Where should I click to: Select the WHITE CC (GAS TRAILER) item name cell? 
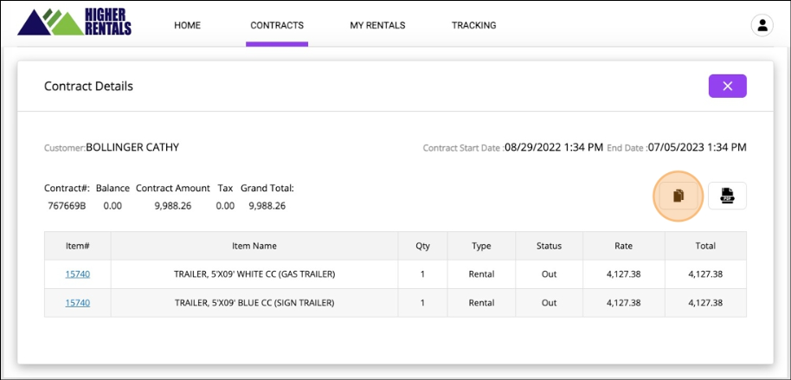click(254, 274)
